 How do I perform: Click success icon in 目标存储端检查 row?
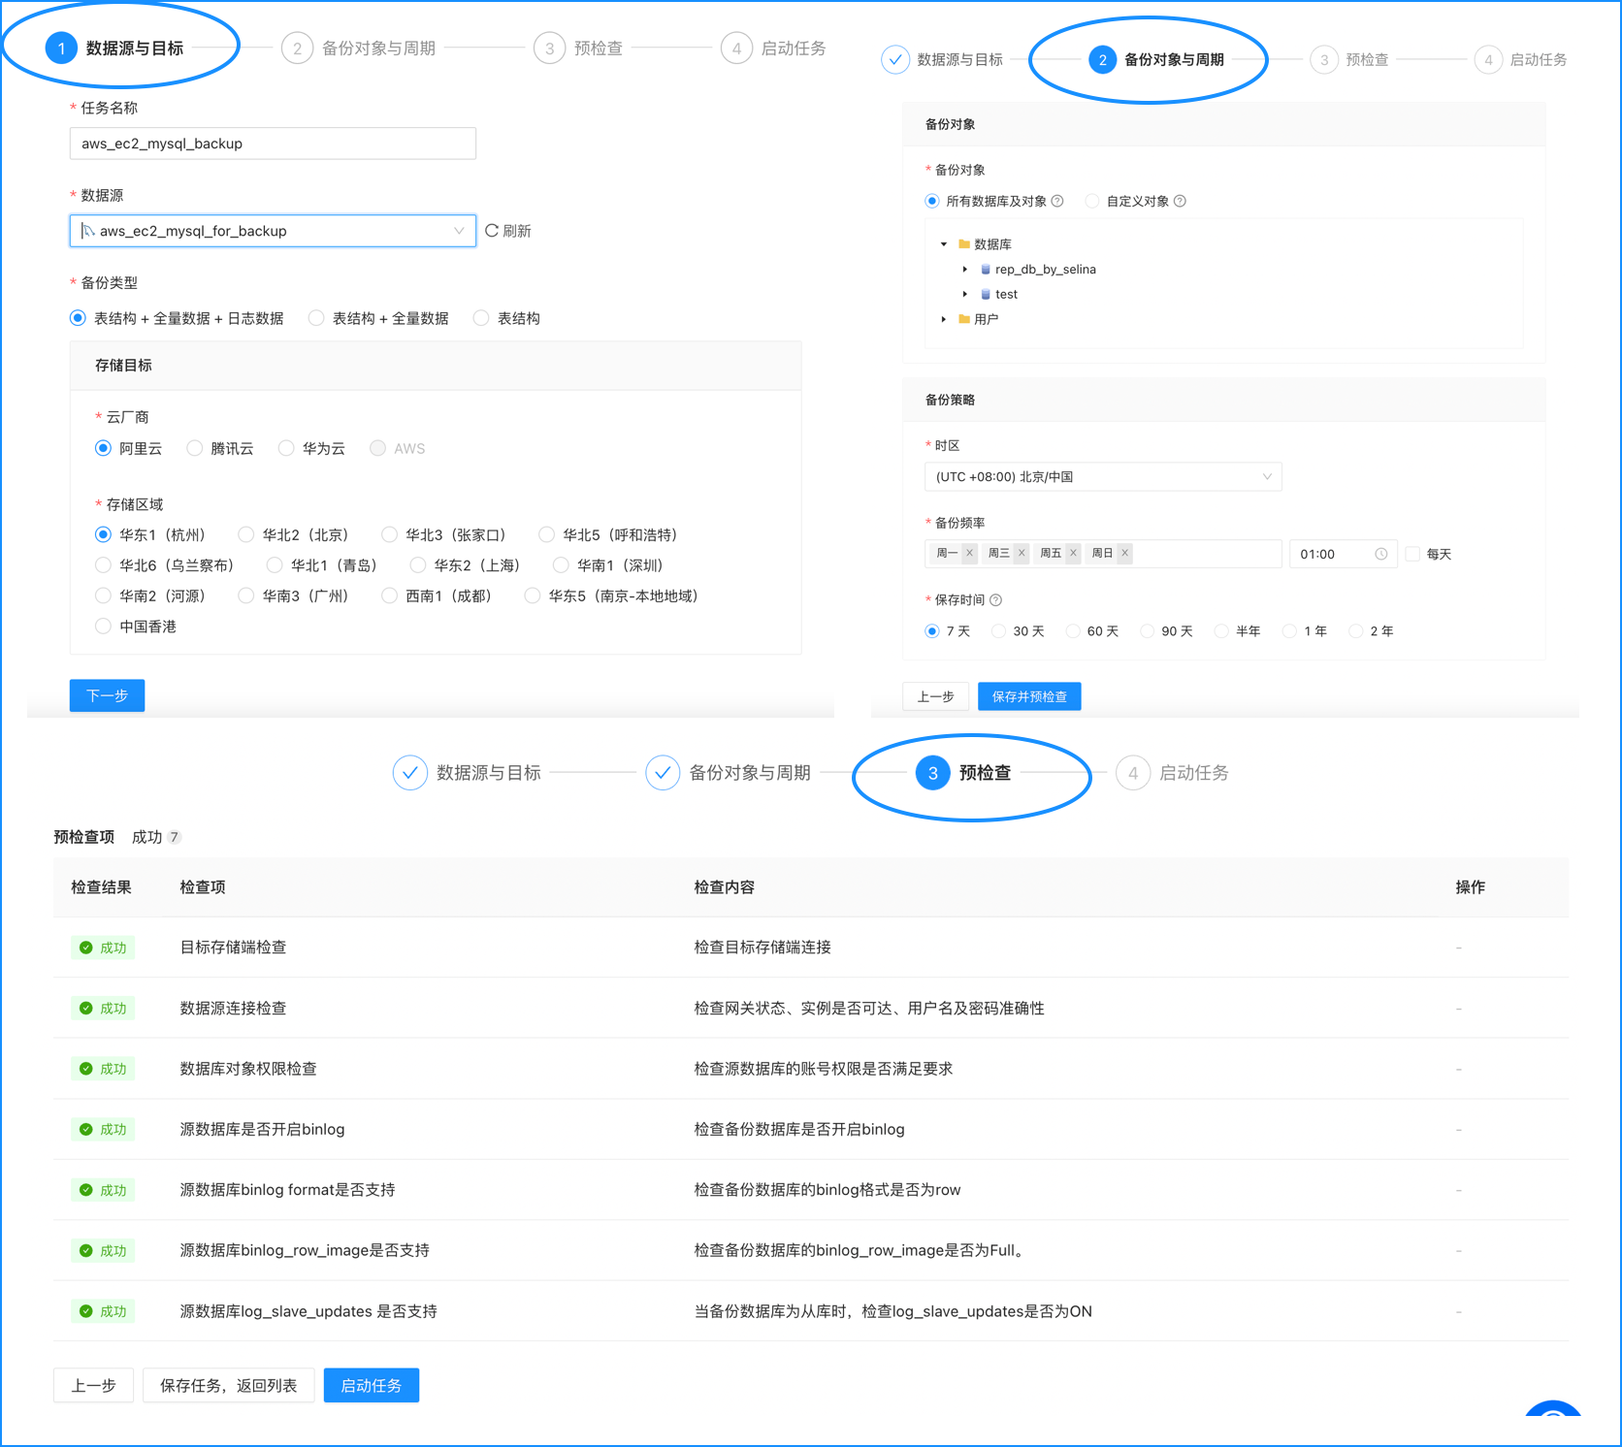pos(86,948)
